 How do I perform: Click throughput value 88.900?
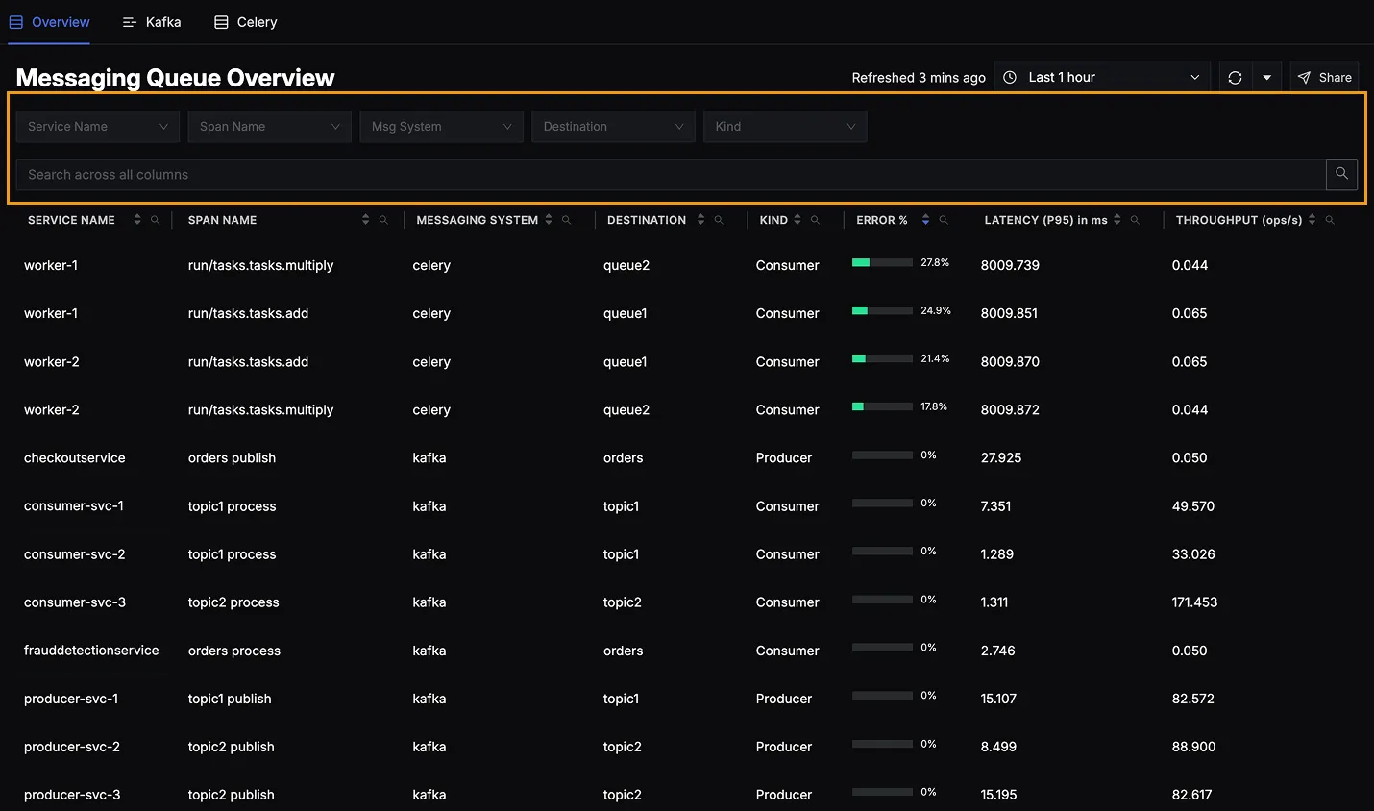tap(1193, 746)
